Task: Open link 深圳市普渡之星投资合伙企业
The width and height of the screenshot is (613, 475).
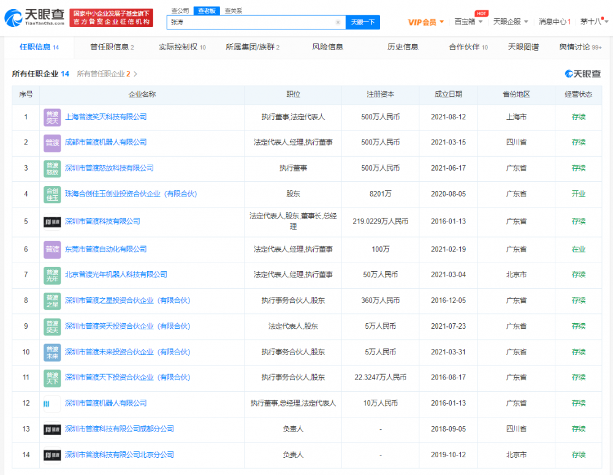Action: click(128, 301)
